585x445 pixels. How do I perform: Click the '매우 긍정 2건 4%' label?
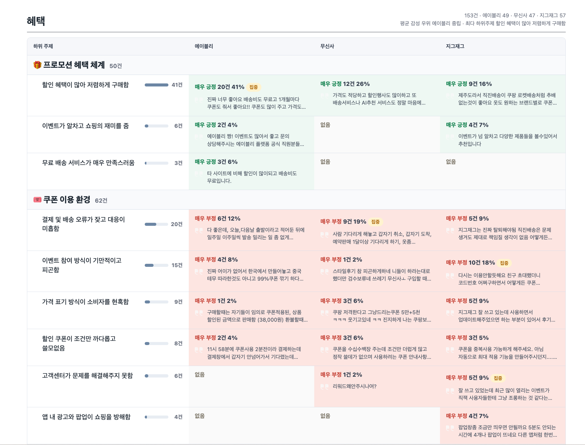click(216, 125)
